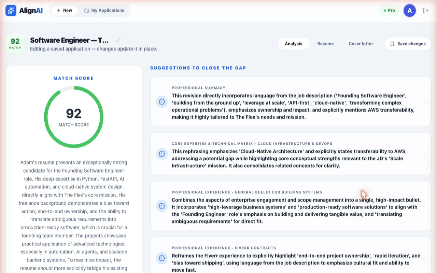Click the logout icon
Screen dimensions: 437x273
coord(426,11)
